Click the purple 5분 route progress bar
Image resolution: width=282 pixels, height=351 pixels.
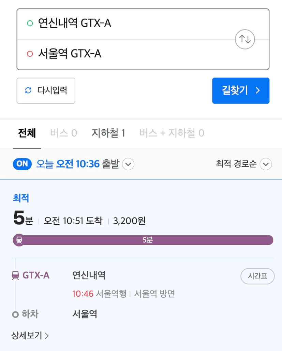(x=147, y=240)
